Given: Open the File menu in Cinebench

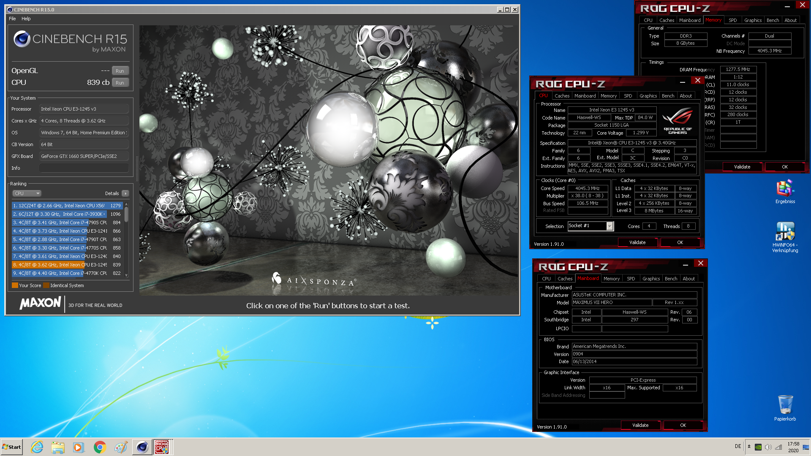Looking at the screenshot, I should click(x=12, y=19).
